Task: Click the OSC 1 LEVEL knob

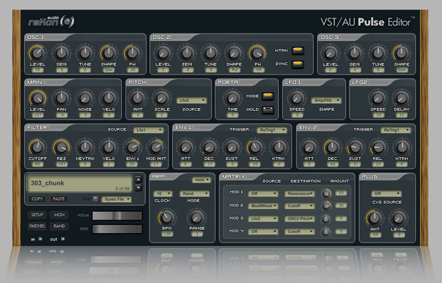Action: pos(37,53)
